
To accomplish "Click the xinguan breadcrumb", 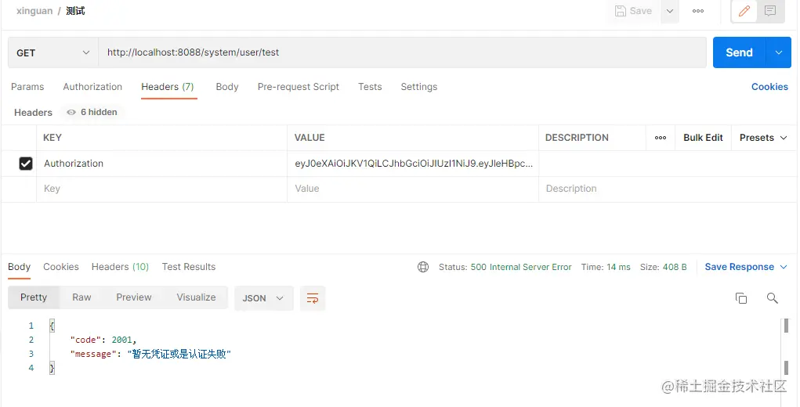I will tap(34, 11).
